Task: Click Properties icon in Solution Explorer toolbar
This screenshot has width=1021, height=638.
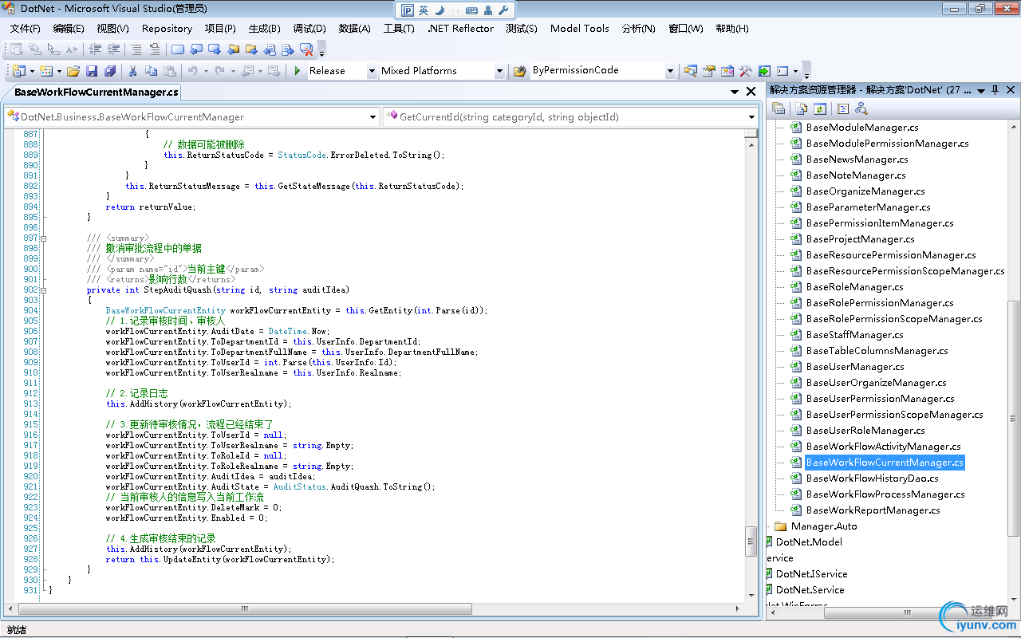Action: (x=779, y=108)
